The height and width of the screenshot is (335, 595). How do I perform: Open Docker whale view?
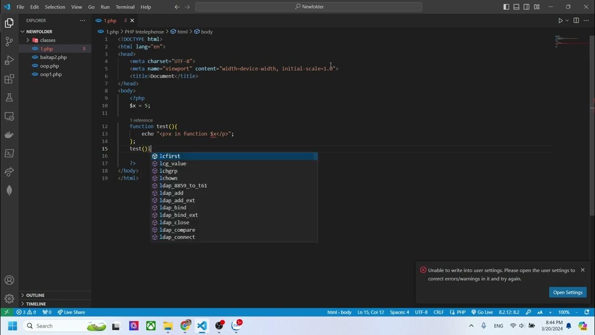pyautogui.click(x=9, y=134)
